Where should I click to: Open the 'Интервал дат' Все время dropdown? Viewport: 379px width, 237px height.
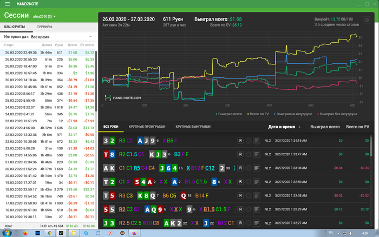[61, 37]
